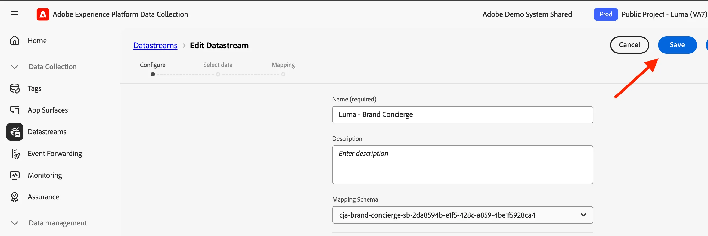
Task: Collapse the Data management section
Action: pyautogui.click(x=15, y=223)
